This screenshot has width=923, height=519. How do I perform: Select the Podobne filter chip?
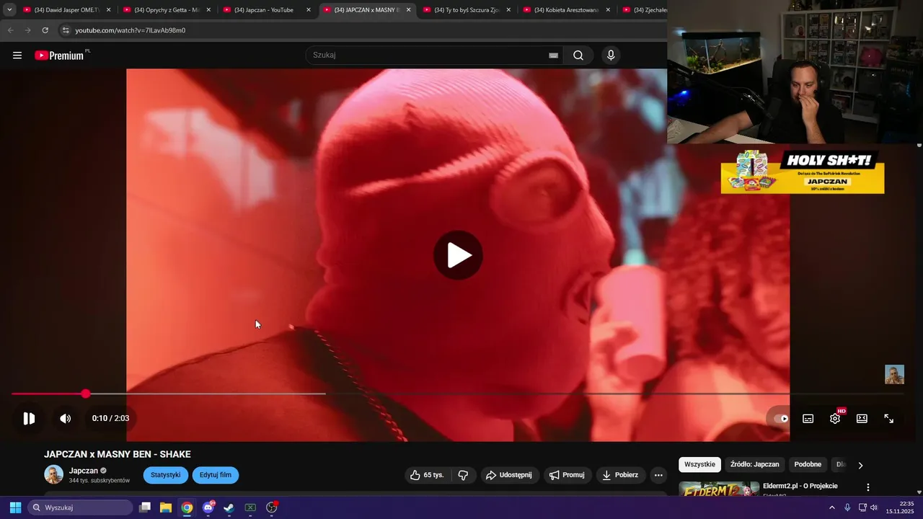[x=808, y=465]
